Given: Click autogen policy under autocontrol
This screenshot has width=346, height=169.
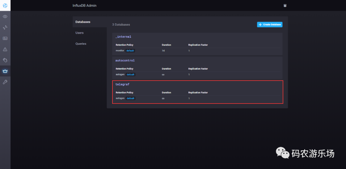Looking at the screenshot, I should pyautogui.click(x=120, y=74).
